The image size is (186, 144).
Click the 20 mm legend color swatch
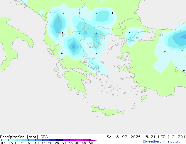tap(52, 140)
